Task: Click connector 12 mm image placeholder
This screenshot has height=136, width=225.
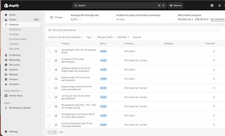Action: click(56, 61)
